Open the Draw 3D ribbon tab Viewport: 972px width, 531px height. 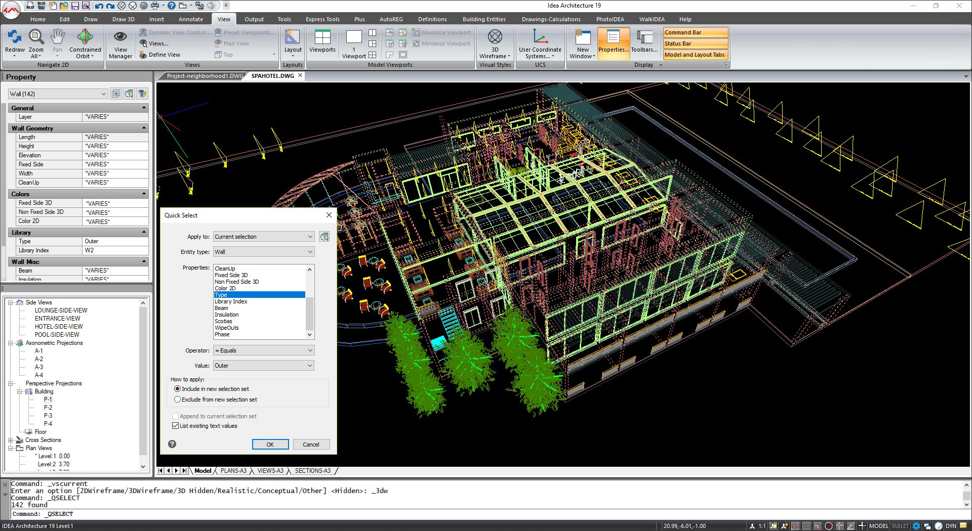124,19
